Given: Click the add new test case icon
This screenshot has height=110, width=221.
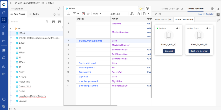Looking at the screenshot, I should tap(59, 14).
